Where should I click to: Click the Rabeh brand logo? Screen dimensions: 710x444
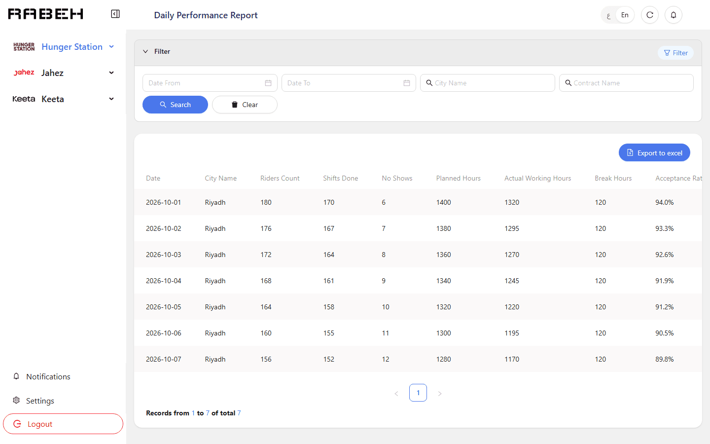coord(46,14)
